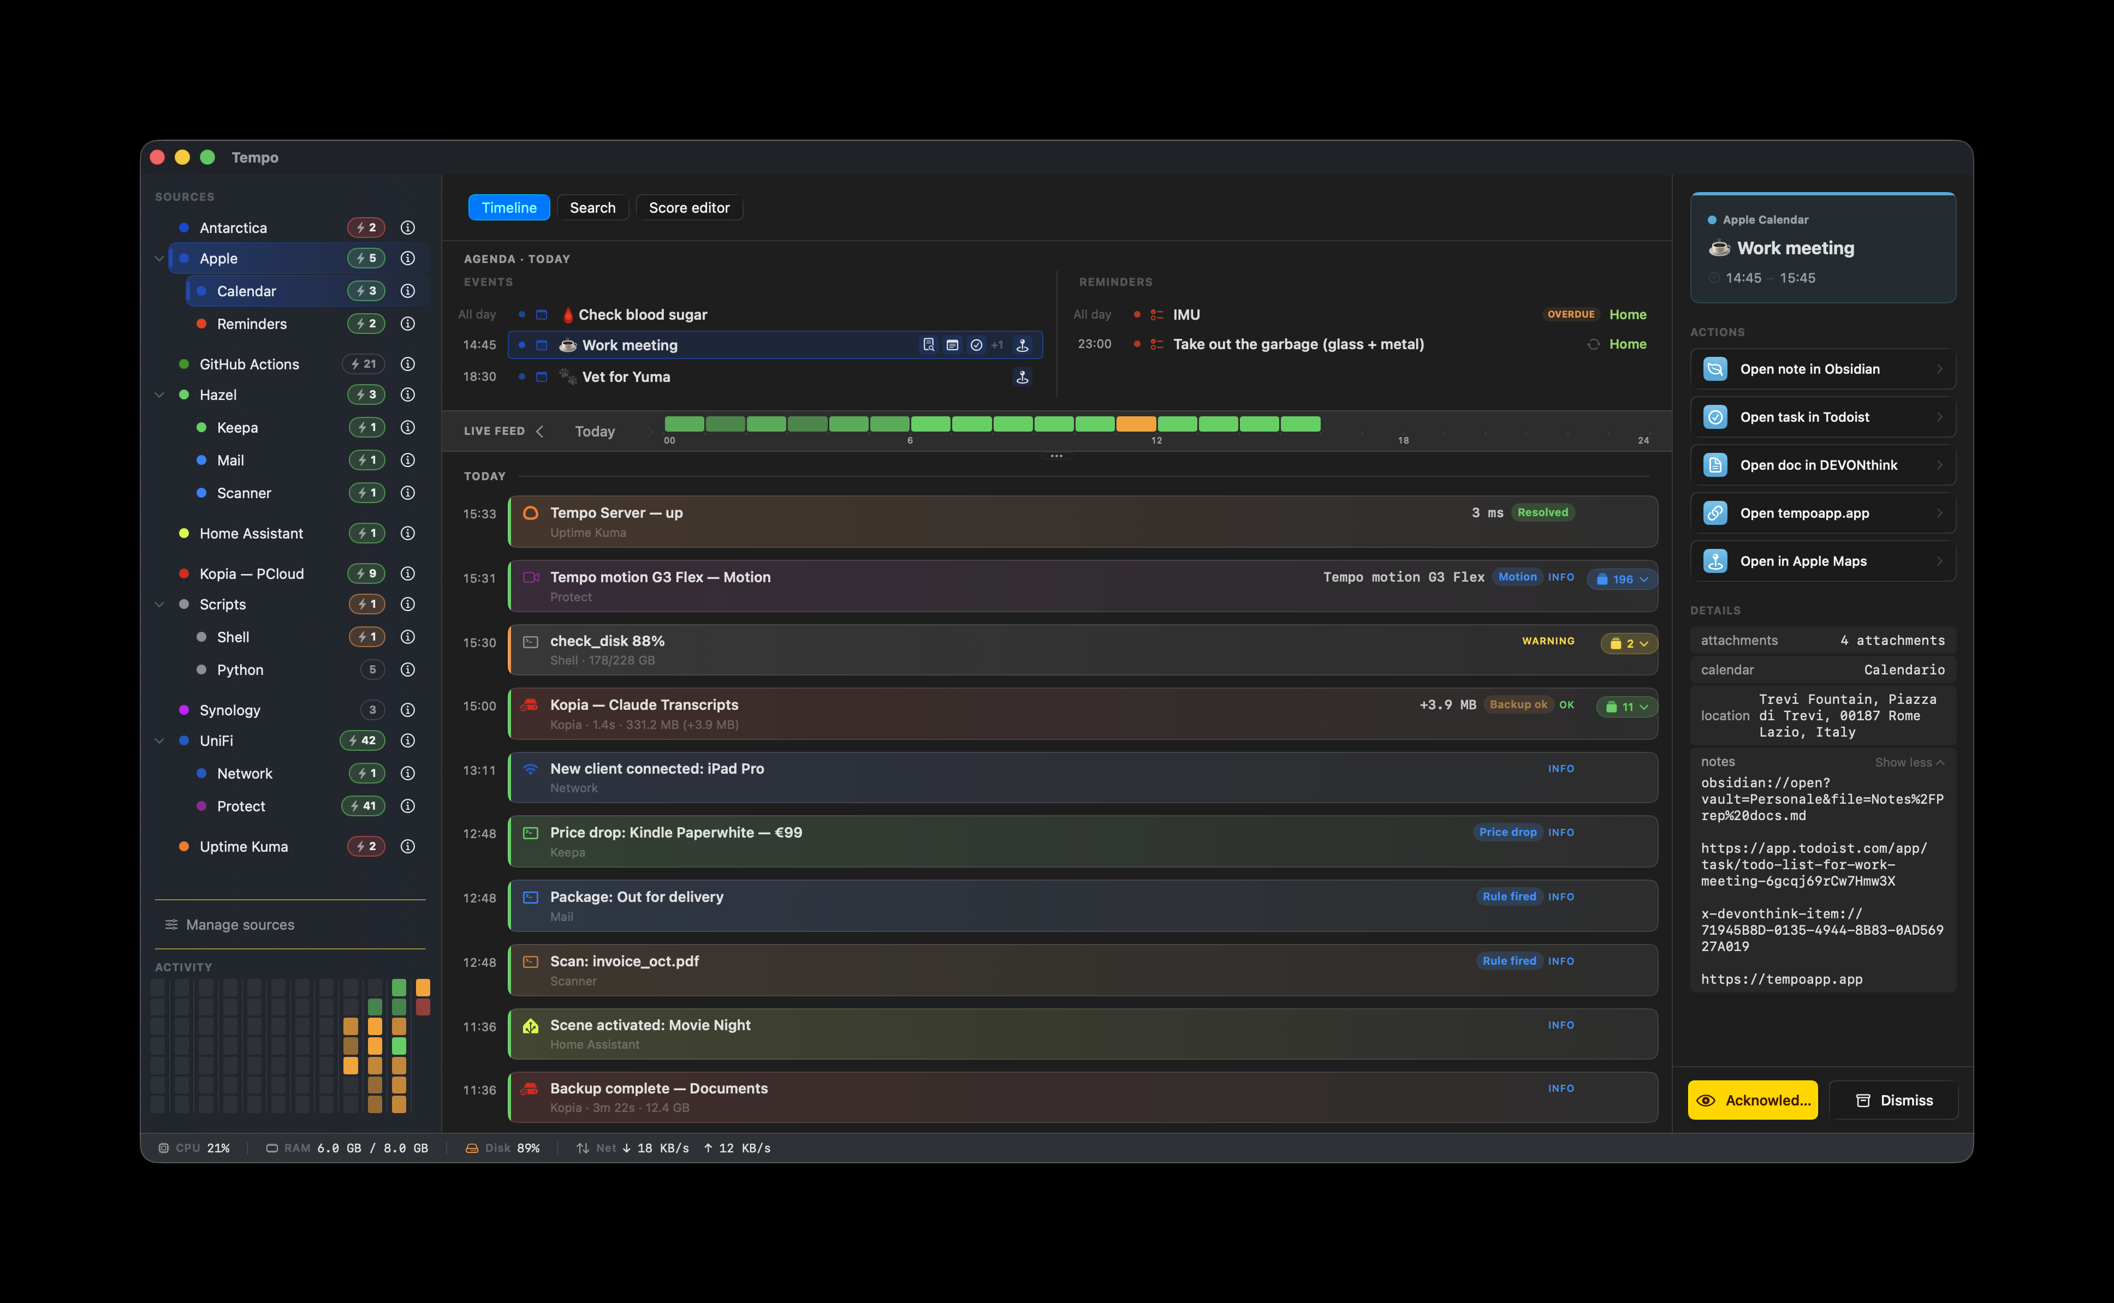2114x1303 pixels.
Task: Open info icon beside Synology
Action: 408,710
